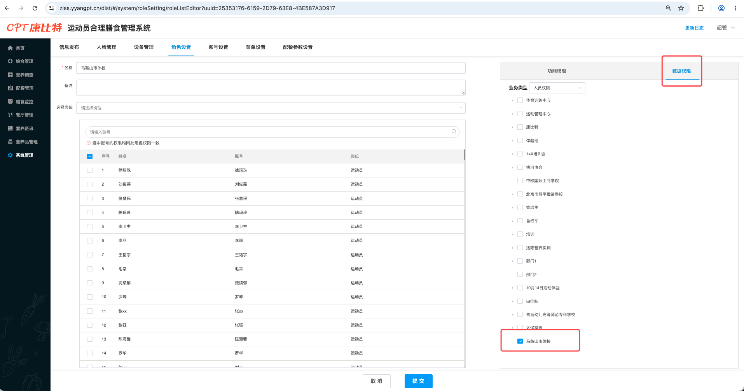The height and width of the screenshot is (391, 744).
Task: Check the 中欧国际工商学院 checkbox
Action: click(x=520, y=181)
